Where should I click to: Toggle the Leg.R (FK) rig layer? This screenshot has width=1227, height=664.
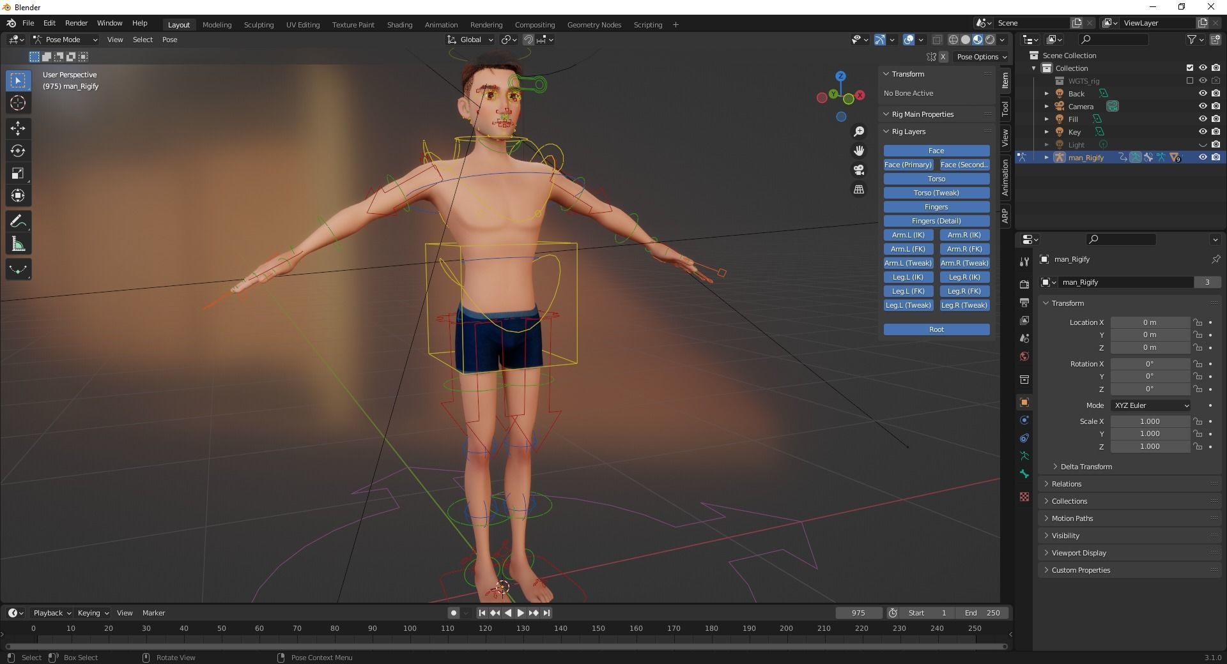(x=964, y=291)
